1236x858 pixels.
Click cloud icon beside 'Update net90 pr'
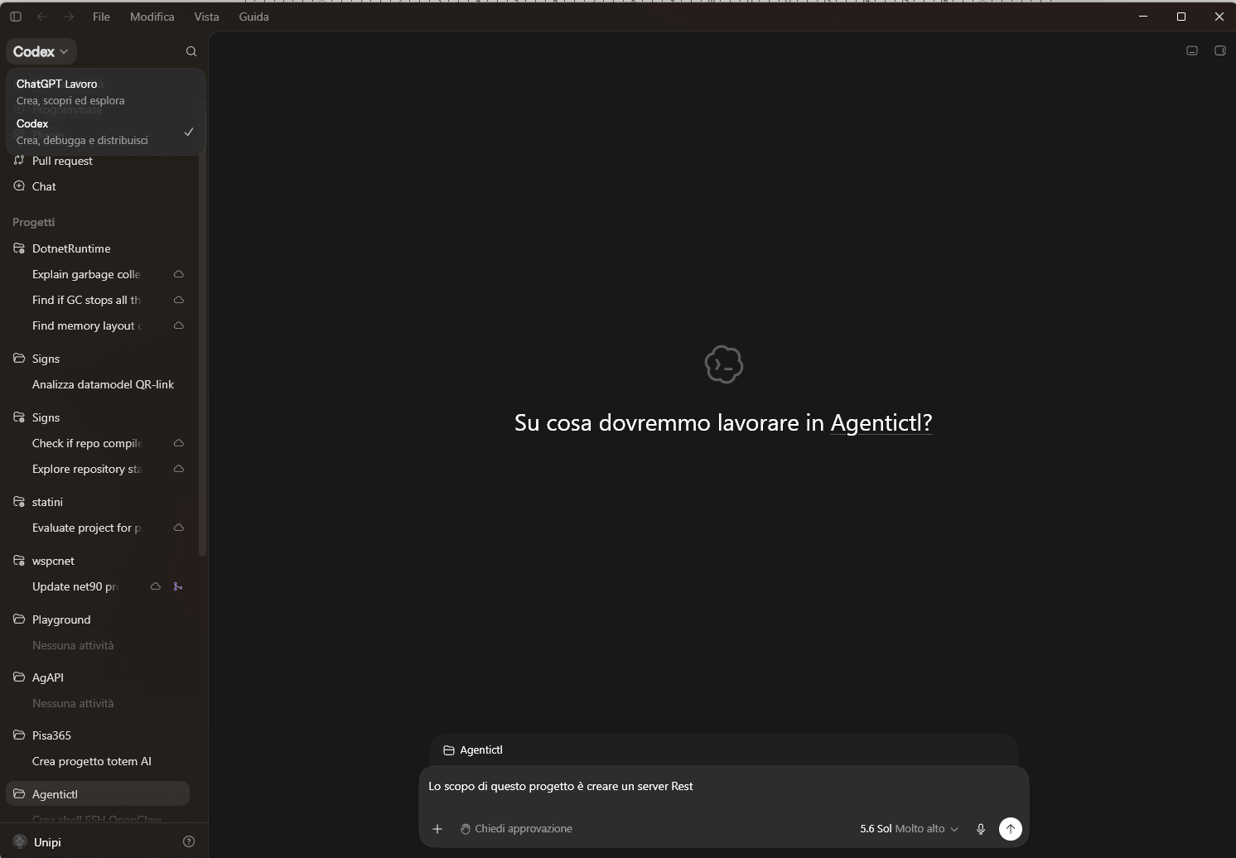tap(155, 586)
